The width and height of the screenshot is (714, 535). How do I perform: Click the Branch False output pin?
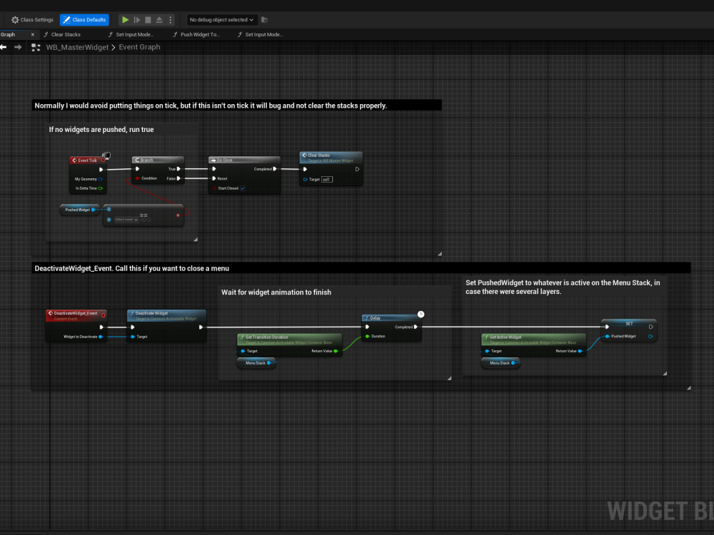coord(178,178)
